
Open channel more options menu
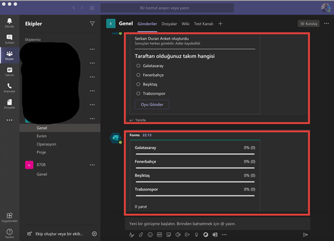[x=326, y=24]
